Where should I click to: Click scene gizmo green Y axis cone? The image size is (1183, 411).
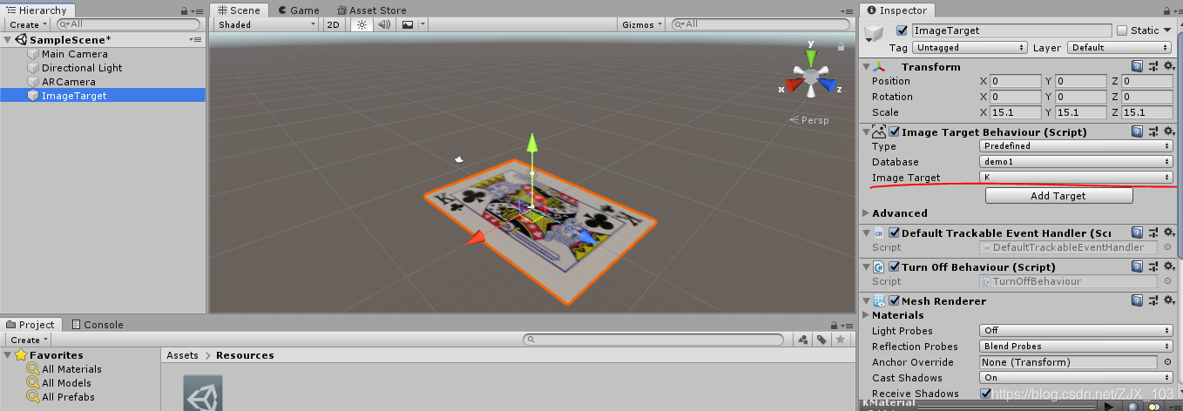coord(810,58)
